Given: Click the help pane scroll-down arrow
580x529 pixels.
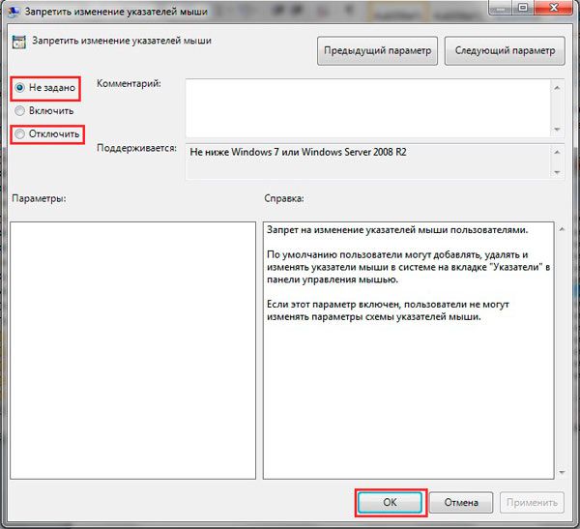Looking at the screenshot, I should [562, 472].
